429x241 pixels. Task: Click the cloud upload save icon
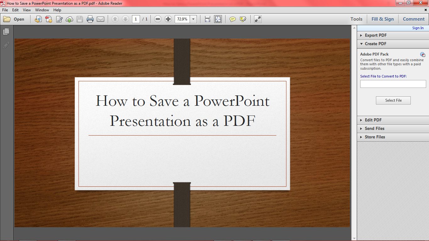pos(69,19)
